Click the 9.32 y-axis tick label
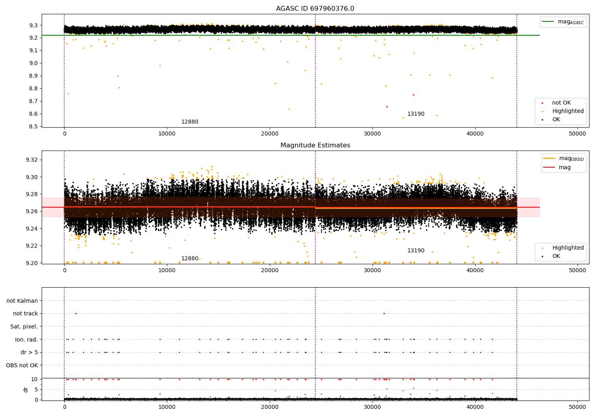The height and width of the screenshot is (416, 595). pos(32,160)
